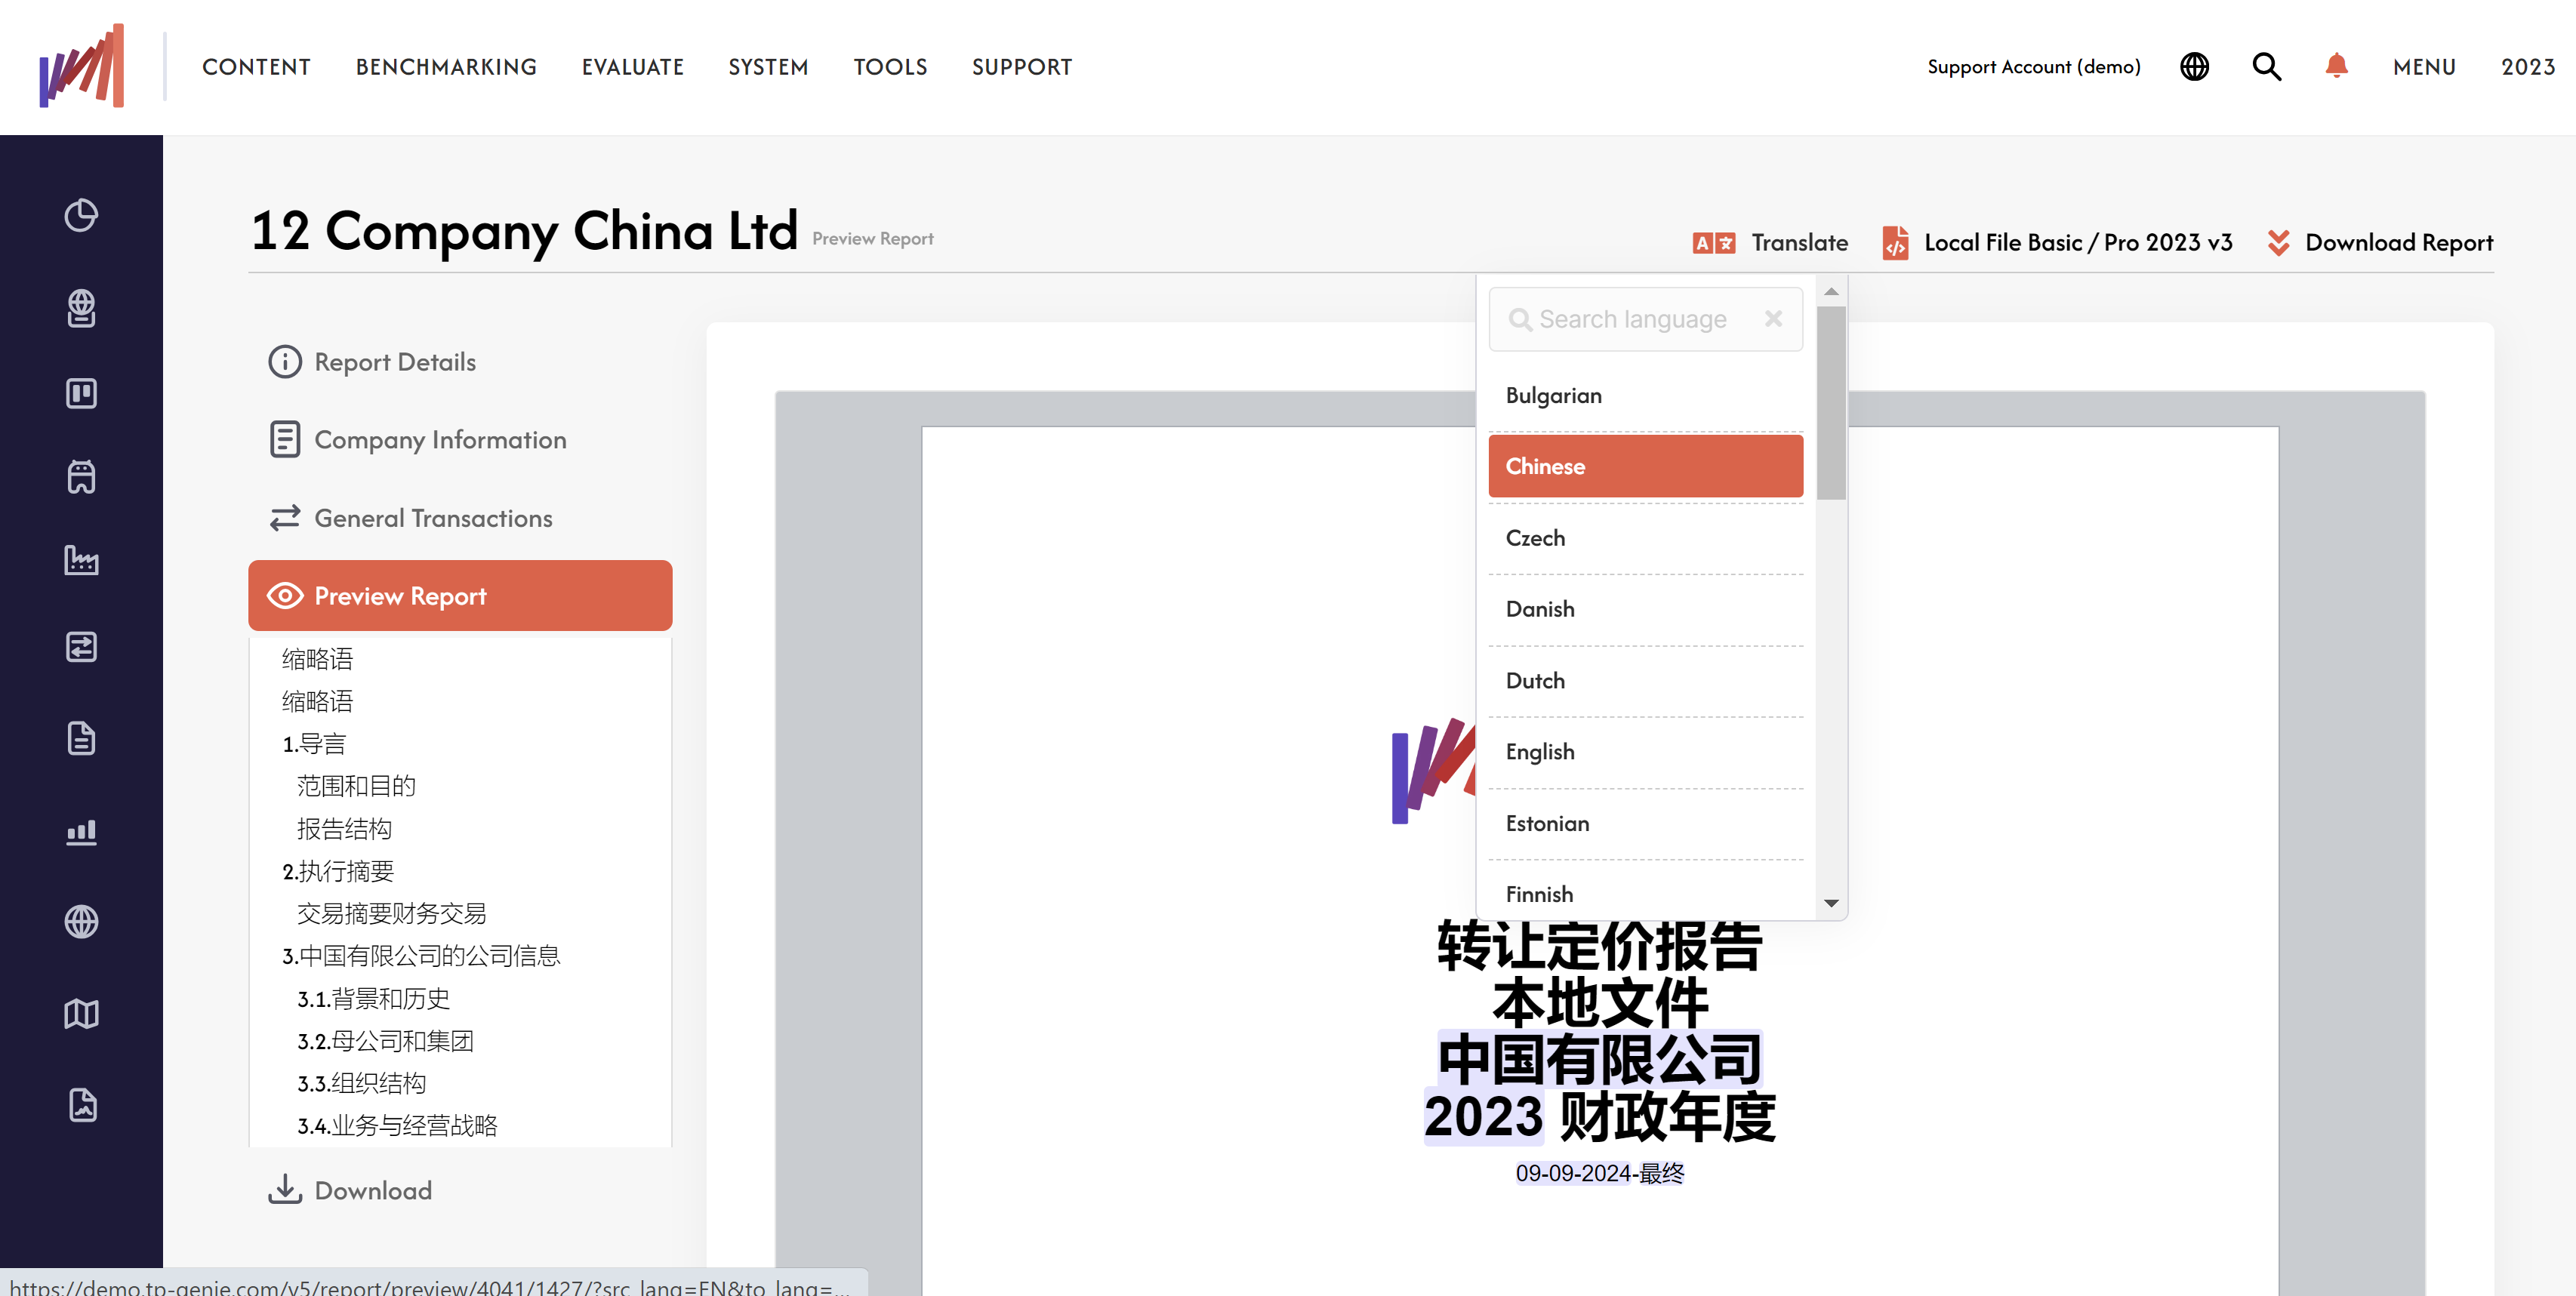Click the bar chart icon in the sidebar
2576x1296 pixels.
coord(81,832)
